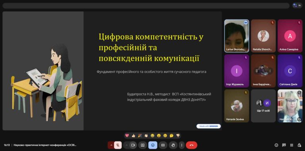Leave the call with red hang-up button
The image size is (305, 151).
click(x=191, y=145)
